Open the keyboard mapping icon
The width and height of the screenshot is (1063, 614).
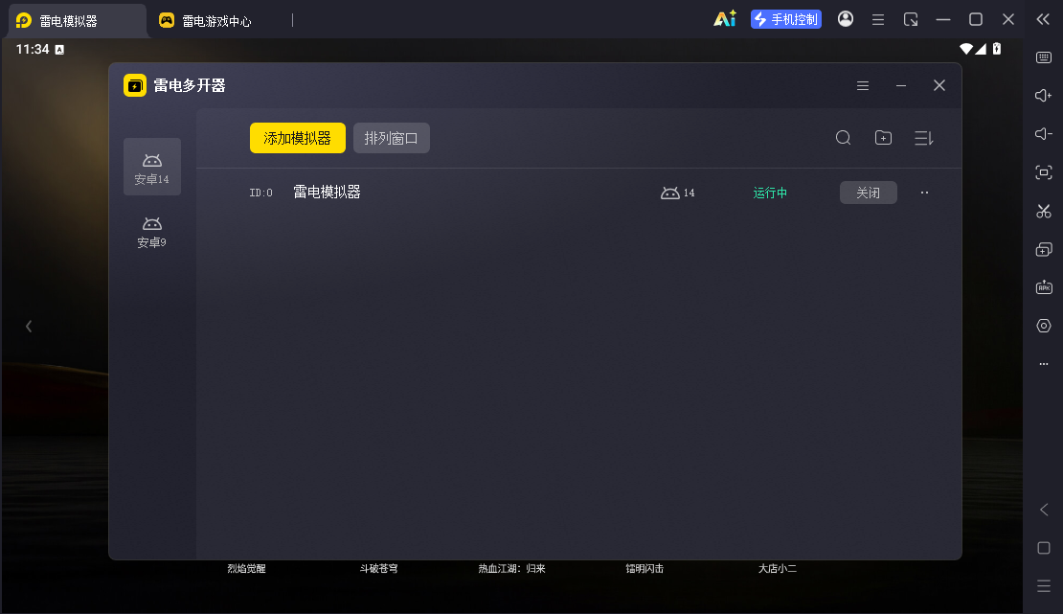point(1044,57)
